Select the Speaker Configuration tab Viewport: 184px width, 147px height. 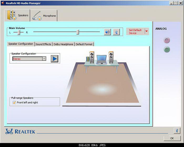pos(21,44)
